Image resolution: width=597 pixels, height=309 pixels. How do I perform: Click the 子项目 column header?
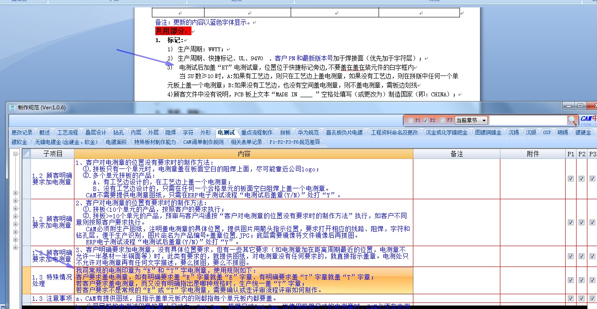click(53, 154)
